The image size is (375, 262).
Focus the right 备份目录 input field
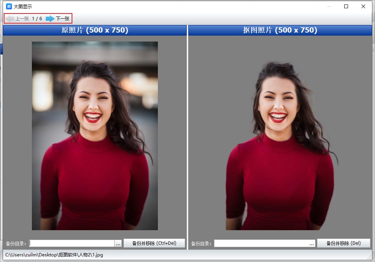(261, 243)
